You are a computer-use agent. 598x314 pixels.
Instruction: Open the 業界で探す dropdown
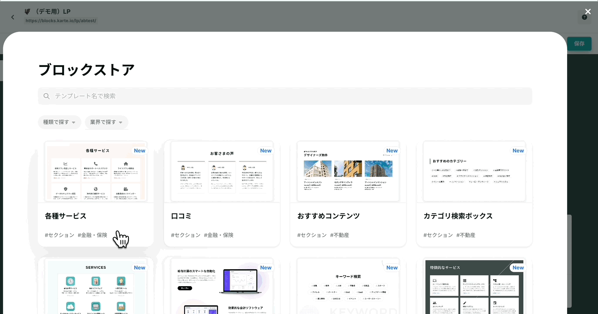point(106,122)
